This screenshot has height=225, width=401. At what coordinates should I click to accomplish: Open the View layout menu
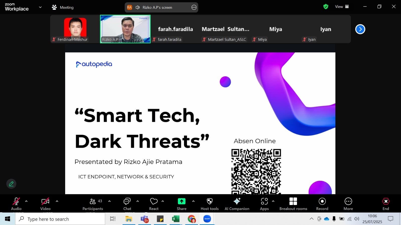pyautogui.click(x=342, y=7)
